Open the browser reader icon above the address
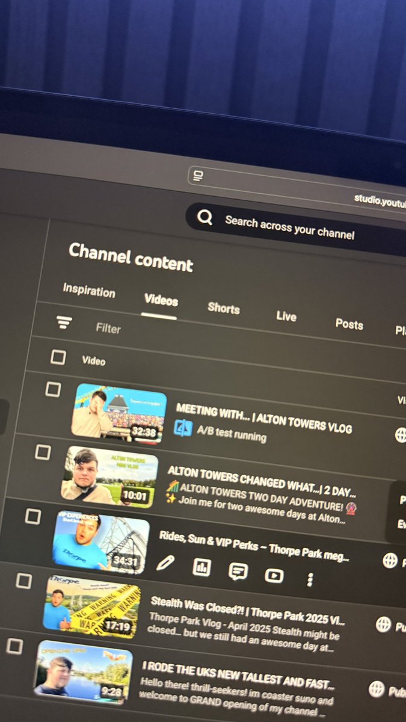The width and height of the screenshot is (406, 722). pos(198,176)
